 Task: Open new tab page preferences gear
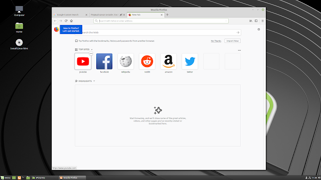pos(259,29)
